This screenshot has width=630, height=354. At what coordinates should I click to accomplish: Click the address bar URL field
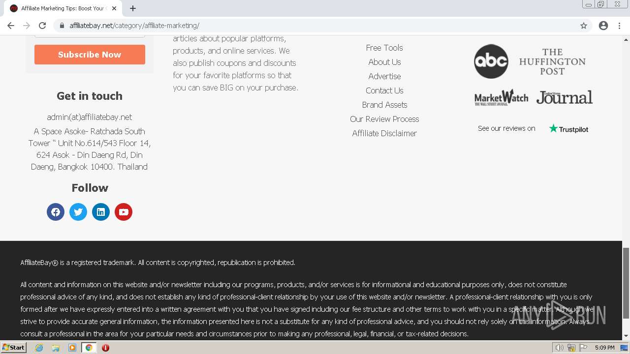pos(315,26)
